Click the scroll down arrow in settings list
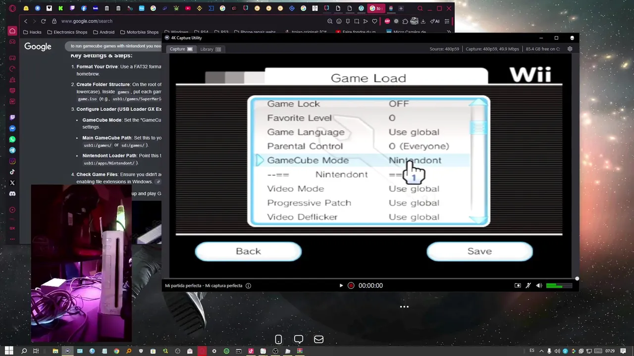The height and width of the screenshot is (356, 634). coord(478,220)
